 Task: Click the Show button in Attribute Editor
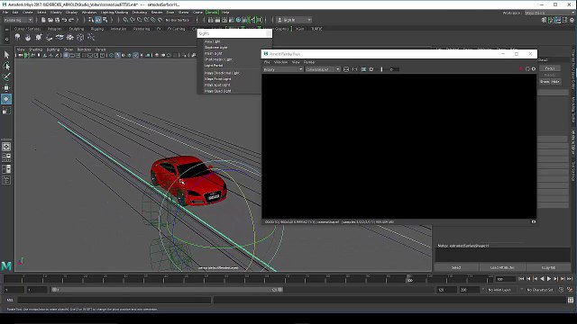pyautogui.click(x=545, y=82)
